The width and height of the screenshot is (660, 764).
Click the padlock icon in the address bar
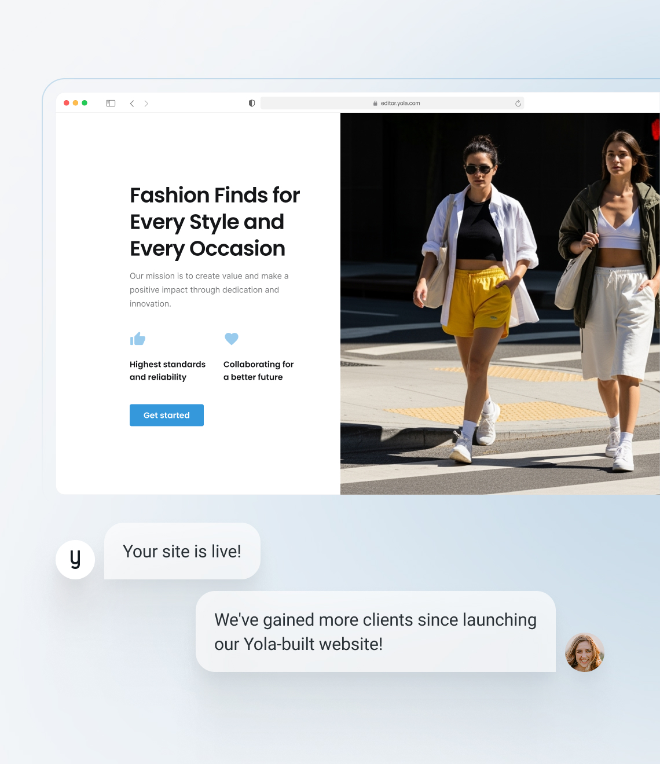pyautogui.click(x=374, y=102)
